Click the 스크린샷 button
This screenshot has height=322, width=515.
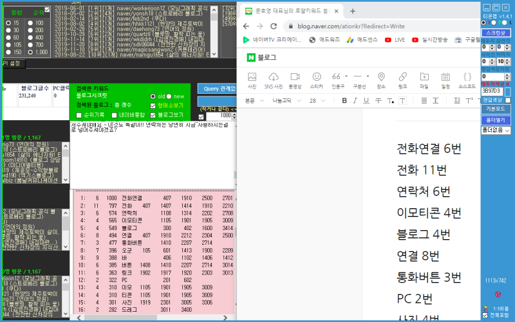(496, 33)
